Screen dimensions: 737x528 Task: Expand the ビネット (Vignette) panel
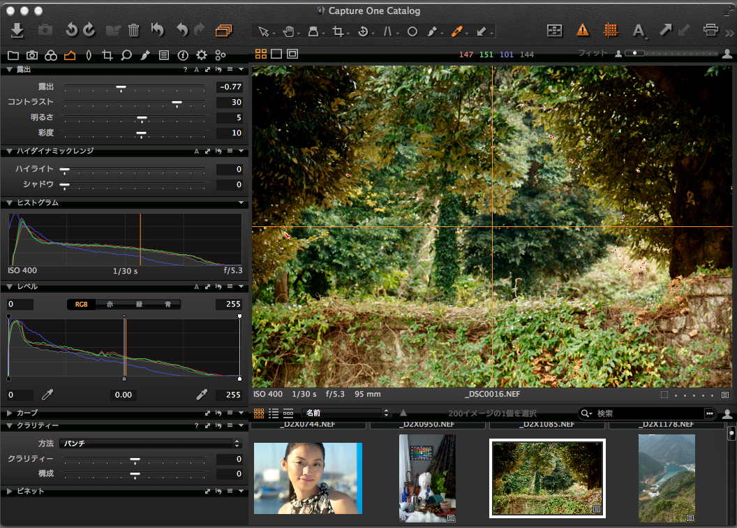pos(9,491)
